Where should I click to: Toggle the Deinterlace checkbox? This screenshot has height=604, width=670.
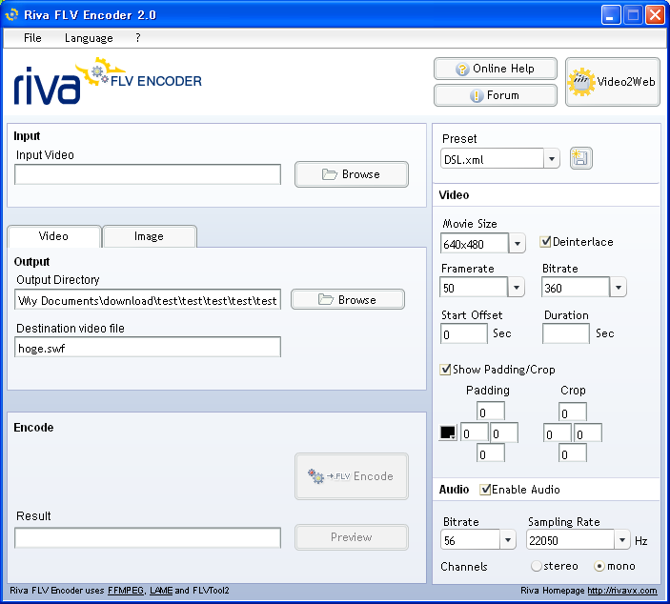point(545,242)
